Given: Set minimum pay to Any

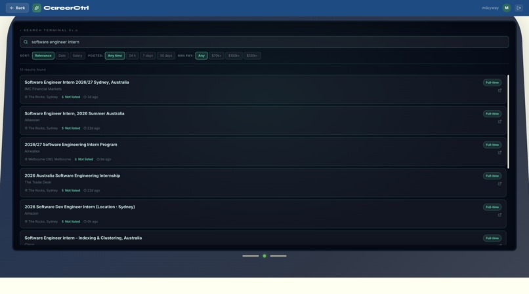Looking at the screenshot, I should (x=201, y=56).
